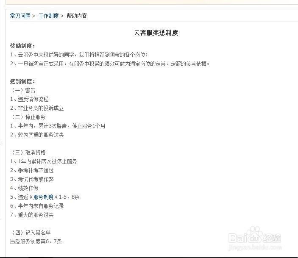Click the （三）取消资格 subheading
298x258 pixels.
click(28, 153)
